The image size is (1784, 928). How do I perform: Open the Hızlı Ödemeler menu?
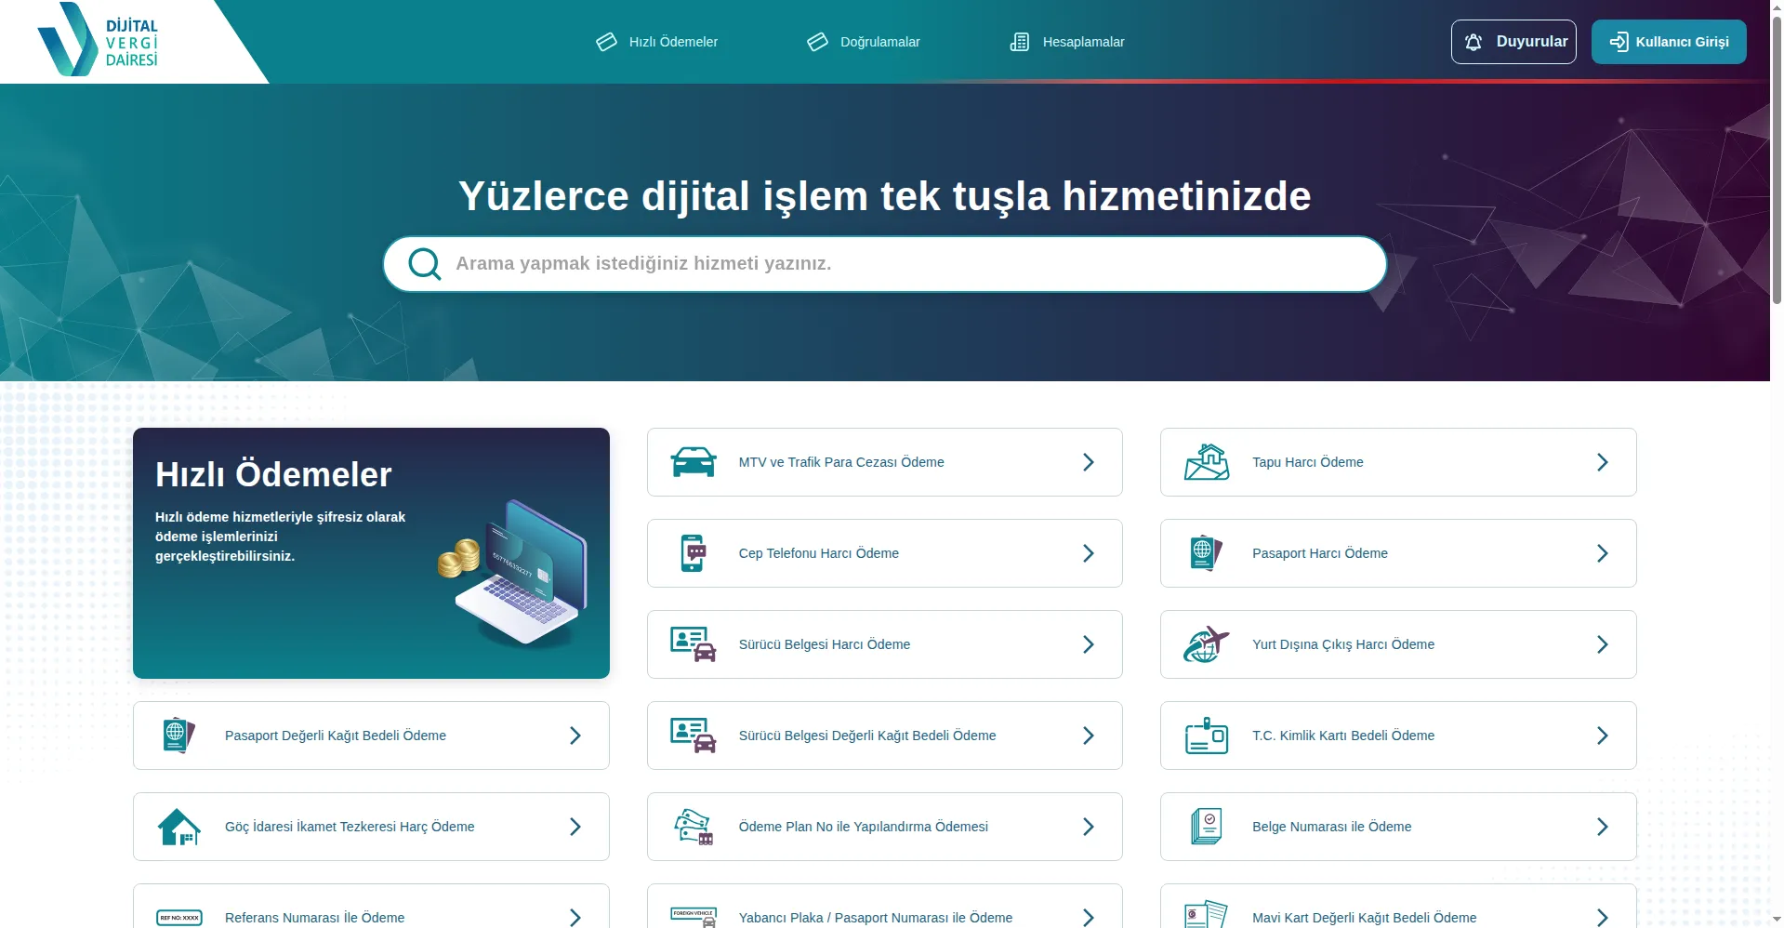tap(656, 42)
